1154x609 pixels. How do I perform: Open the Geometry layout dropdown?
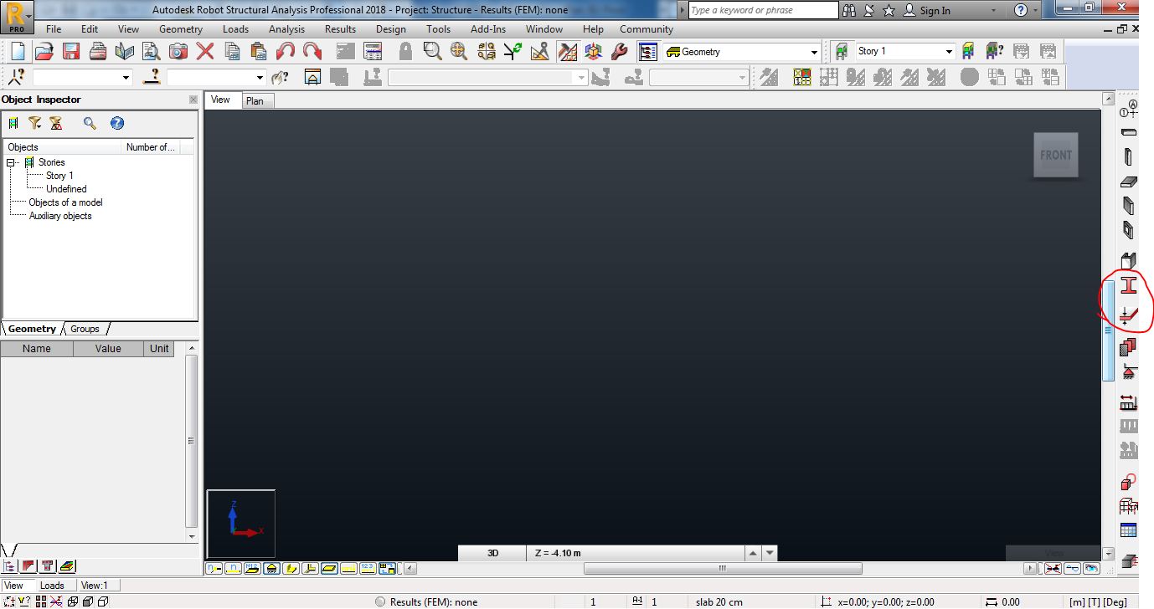click(x=814, y=52)
